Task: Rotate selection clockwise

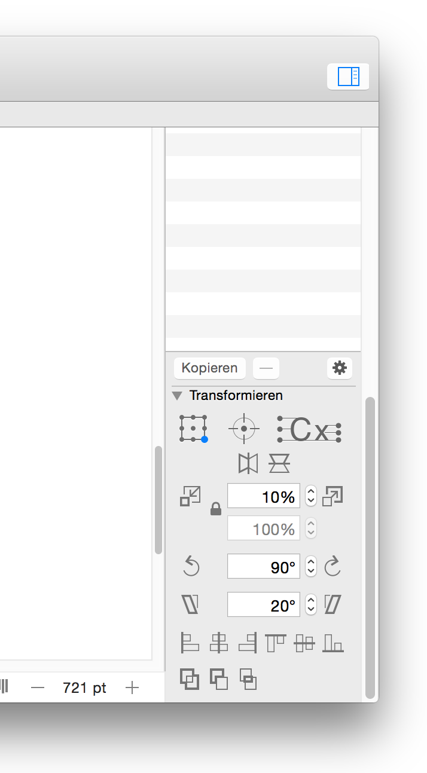Action: pyautogui.click(x=333, y=566)
